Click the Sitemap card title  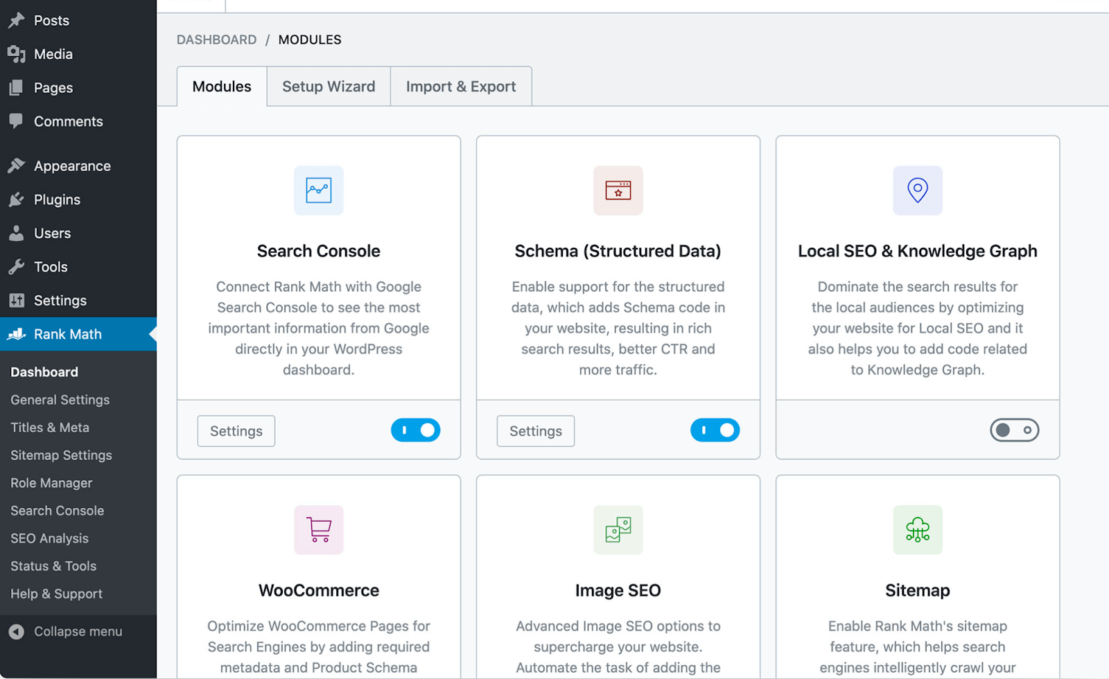[x=918, y=590]
